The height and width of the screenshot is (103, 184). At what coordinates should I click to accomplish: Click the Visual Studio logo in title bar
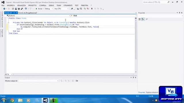click(3, 2)
